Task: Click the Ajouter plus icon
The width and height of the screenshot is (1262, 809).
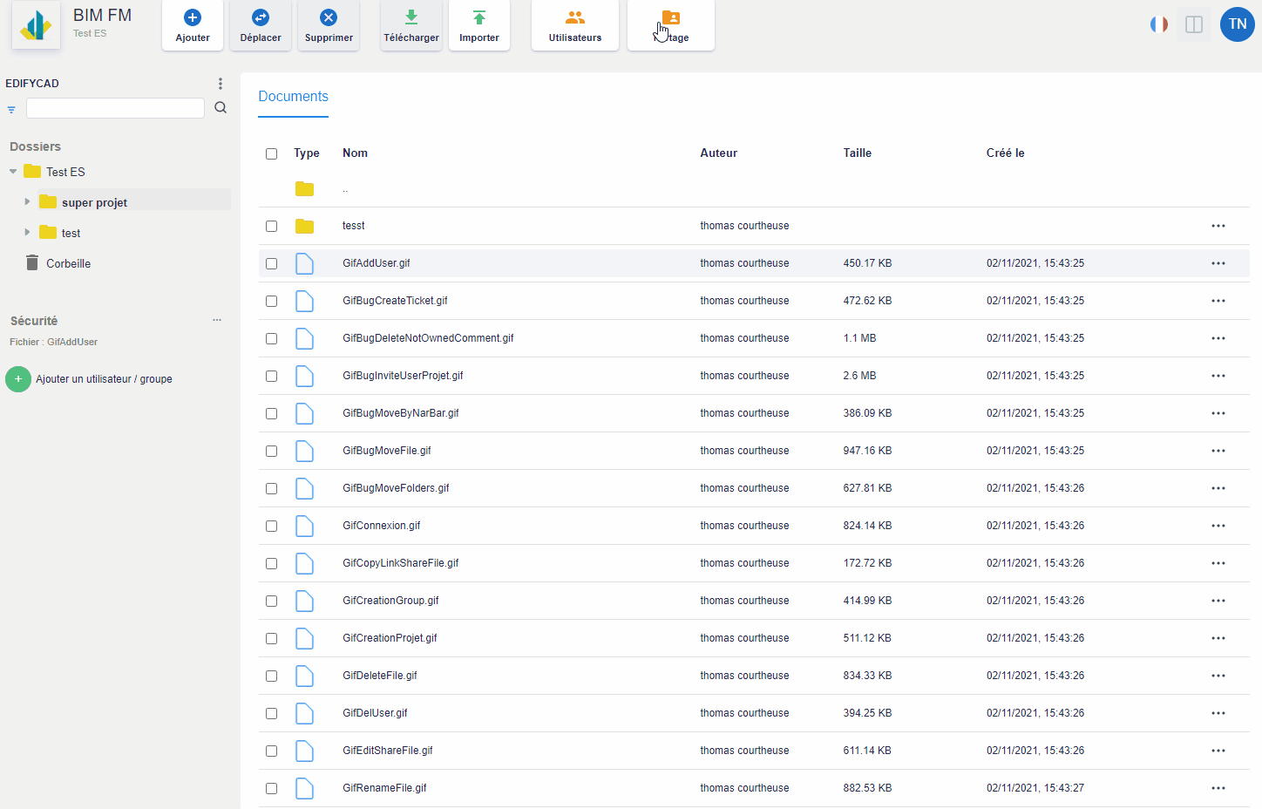Action: [x=193, y=18]
